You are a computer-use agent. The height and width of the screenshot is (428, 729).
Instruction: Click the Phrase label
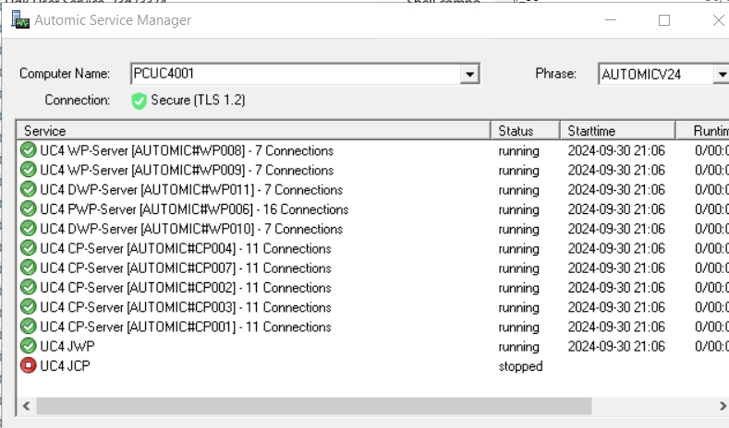(x=555, y=74)
